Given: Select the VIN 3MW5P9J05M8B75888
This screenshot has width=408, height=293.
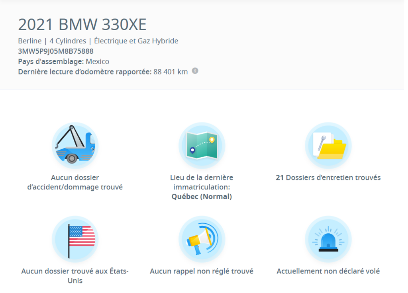Looking at the screenshot, I should 55,51.
